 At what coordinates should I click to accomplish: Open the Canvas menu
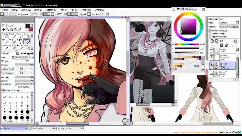pos(26,10)
